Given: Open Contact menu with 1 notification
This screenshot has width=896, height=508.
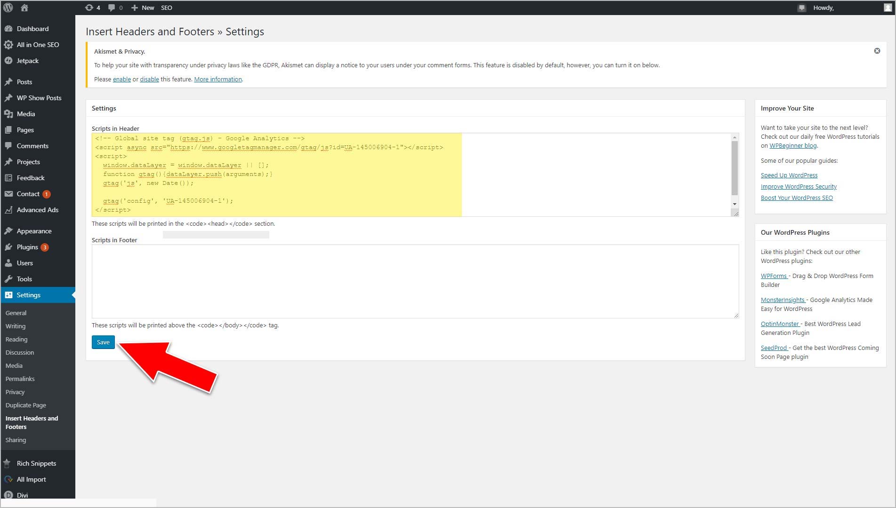Looking at the screenshot, I should [38, 194].
